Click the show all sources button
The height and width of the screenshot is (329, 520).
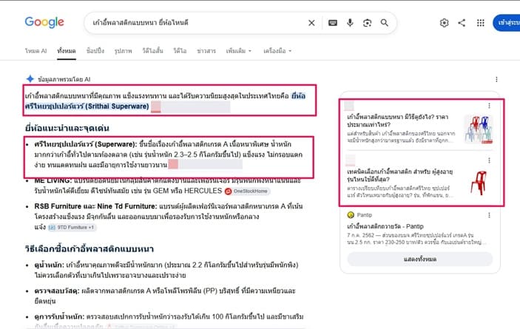pyautogui.click(x=420, y=259)
